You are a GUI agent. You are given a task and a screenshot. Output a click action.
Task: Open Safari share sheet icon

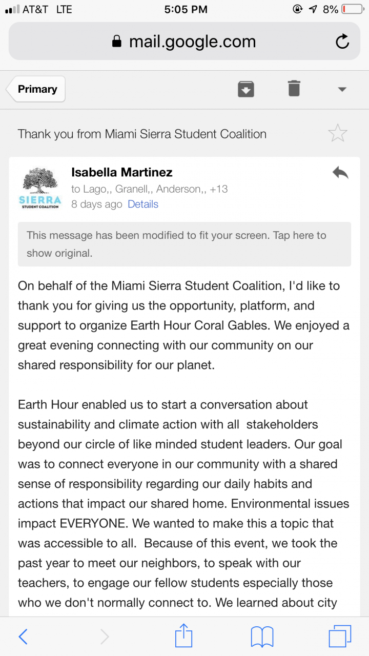[183, 637]
